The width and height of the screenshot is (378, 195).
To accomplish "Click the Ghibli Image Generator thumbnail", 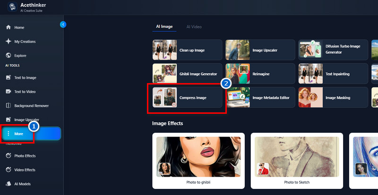I will [x=164, y=74].
